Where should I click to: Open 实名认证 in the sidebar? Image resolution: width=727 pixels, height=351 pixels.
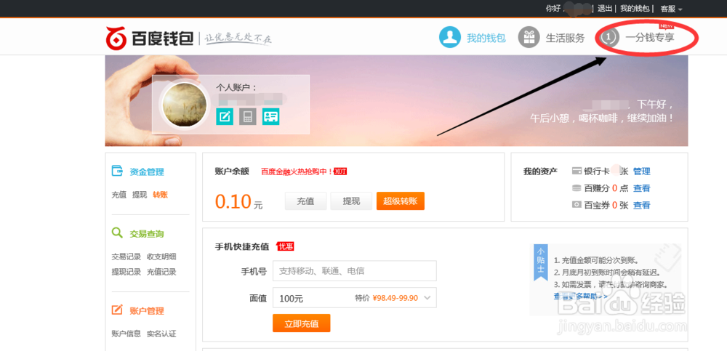pyautogui.click(x=161, y=334)
